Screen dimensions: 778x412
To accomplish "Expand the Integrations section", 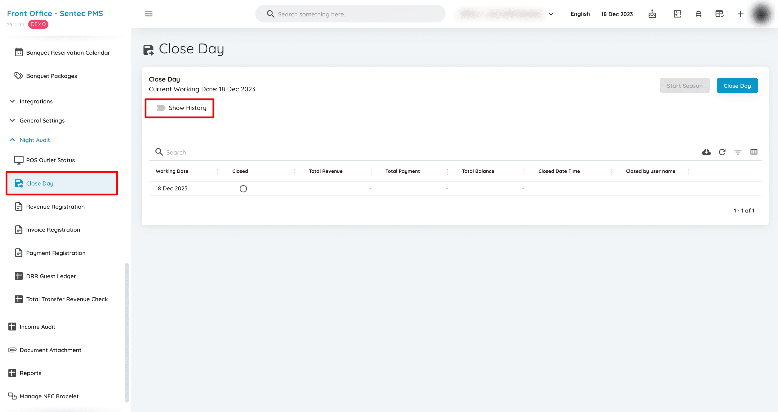I will click(x=31, y=101).
